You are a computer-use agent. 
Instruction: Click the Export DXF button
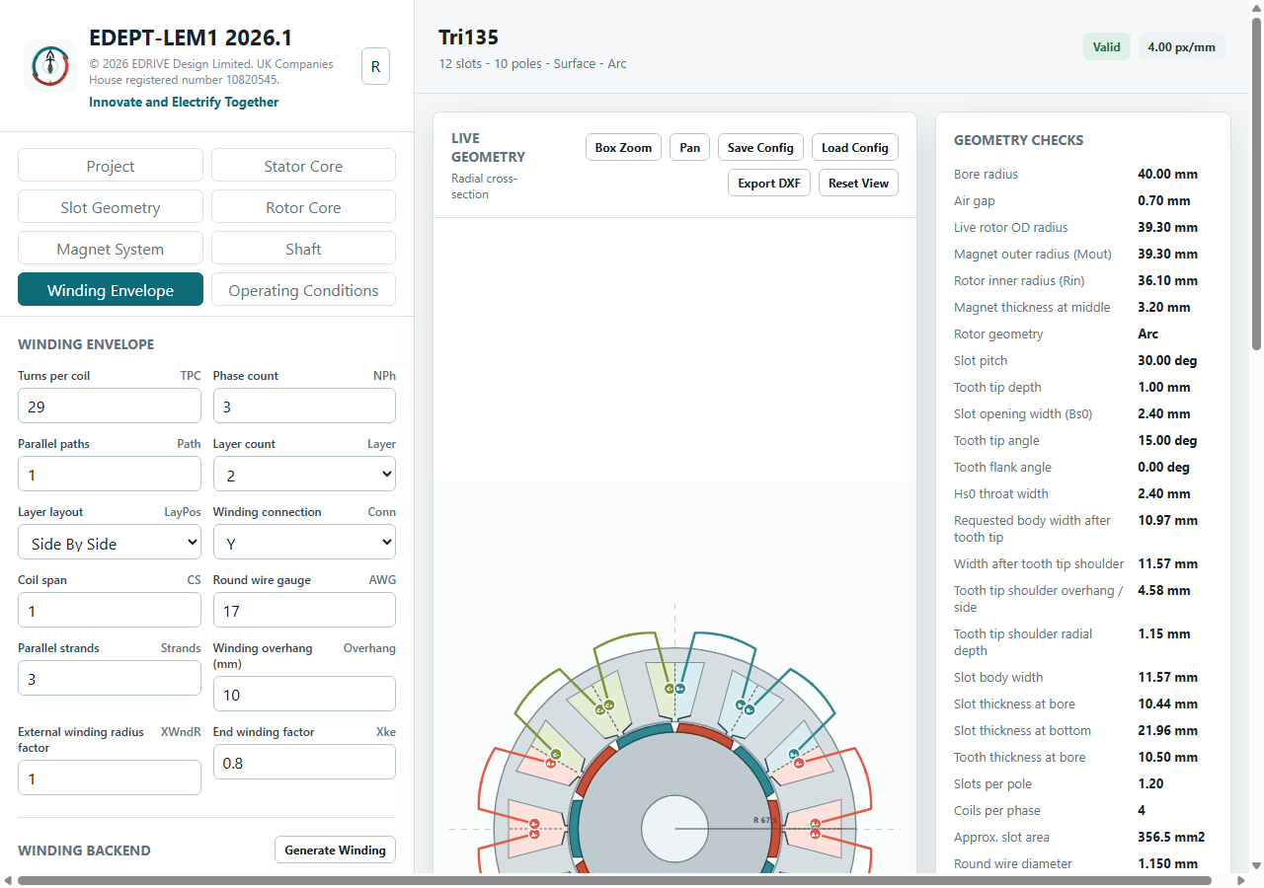769,184
